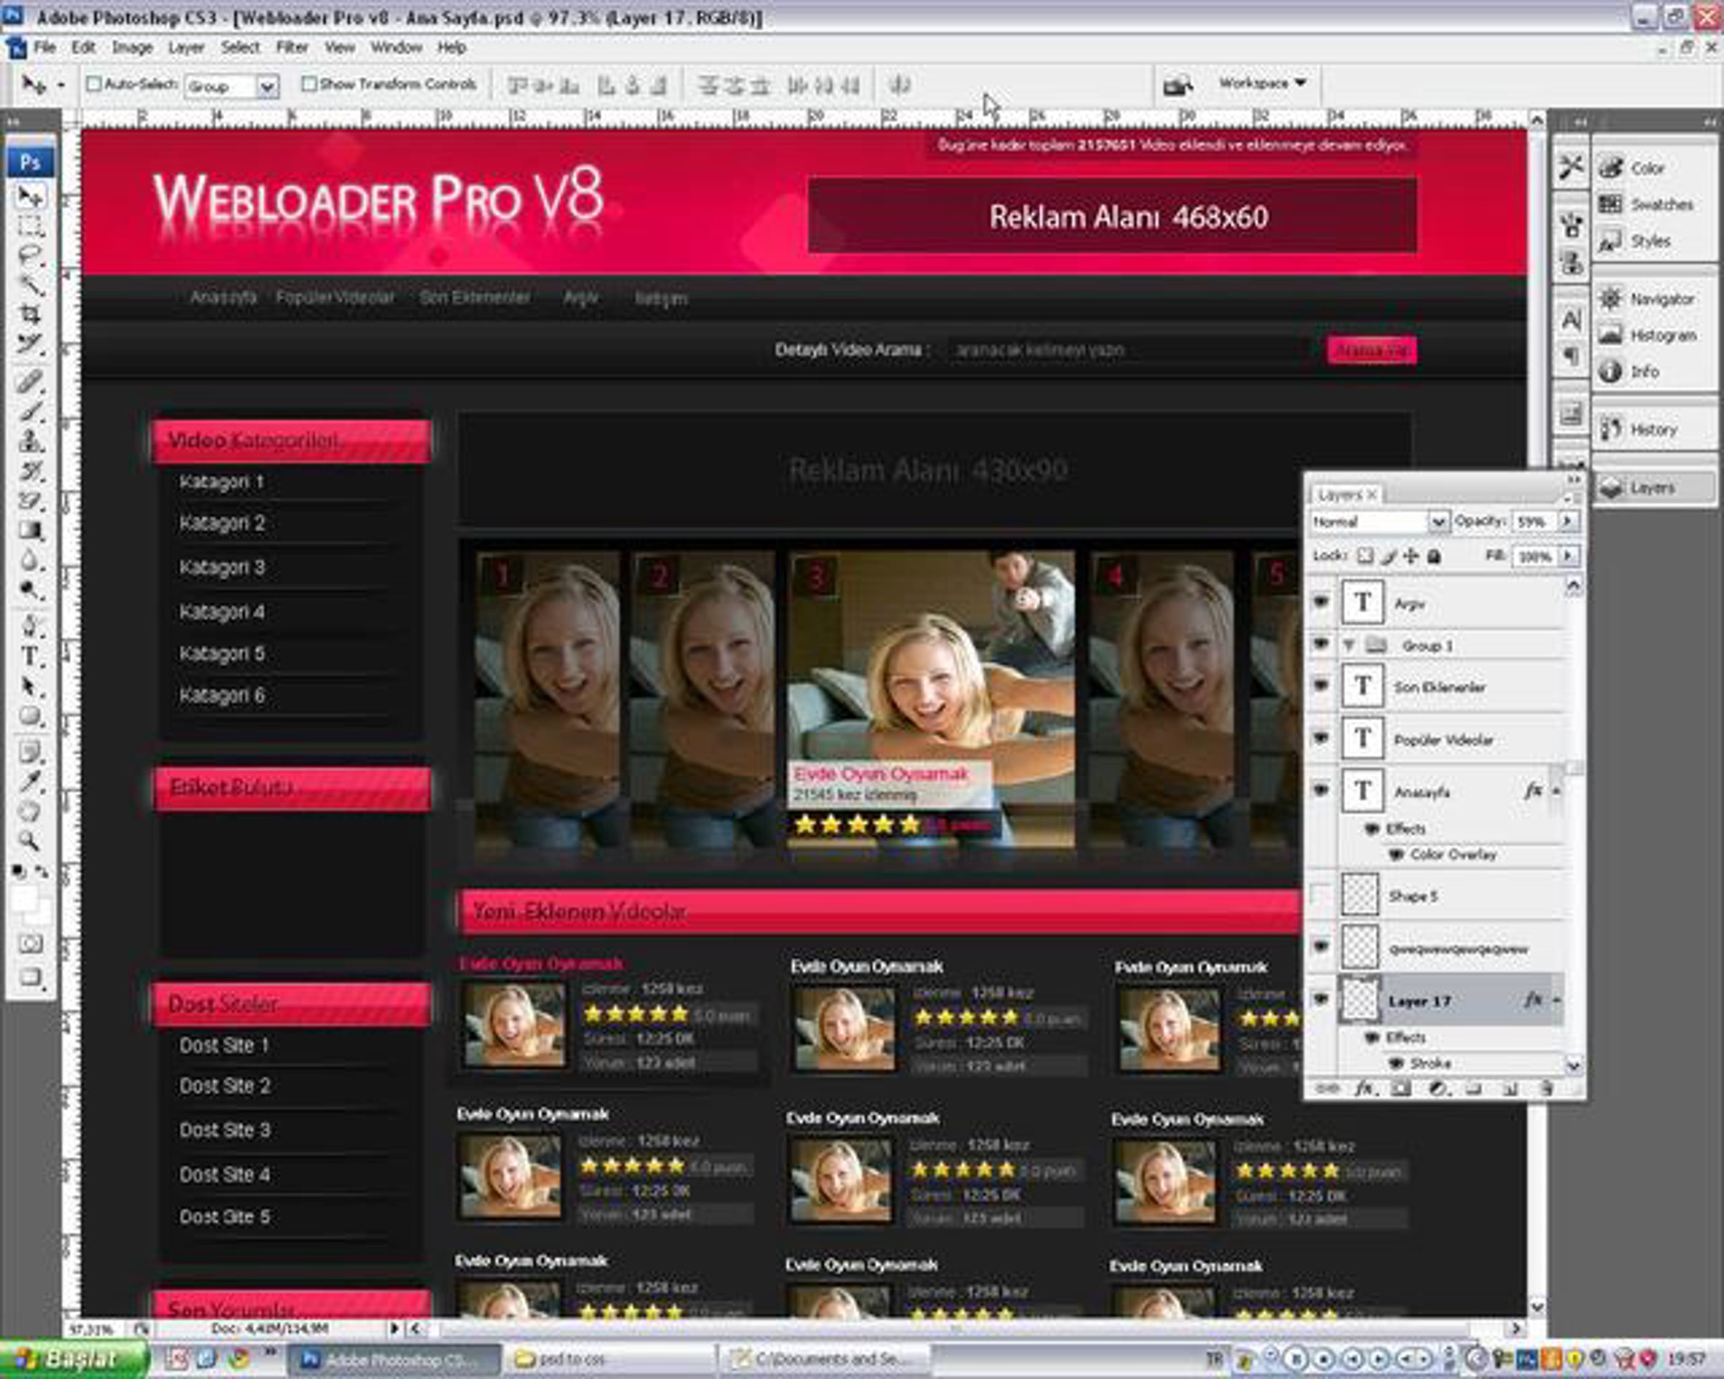Select the Crop tool
Image resolution: width=1724 pixels, height=1379 pixels.
30,314
